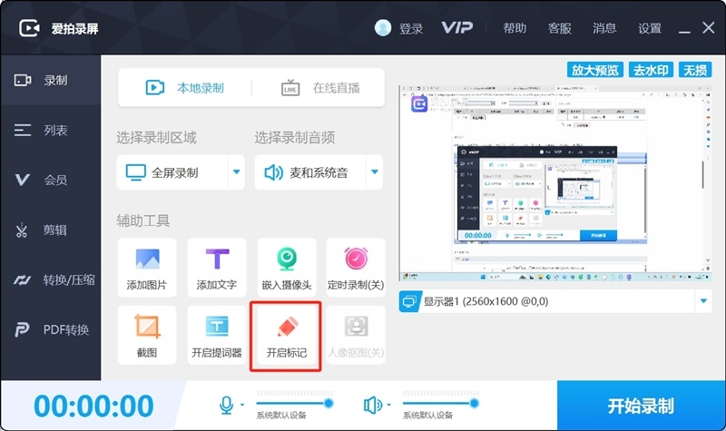Click the screen preview thumbnail
726x431 pixels.
(555, 183)
